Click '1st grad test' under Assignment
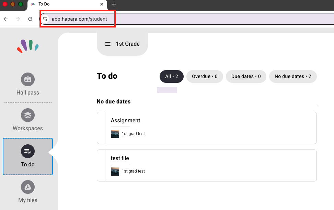The image size is (334, 210). click(x=133, y=134)
